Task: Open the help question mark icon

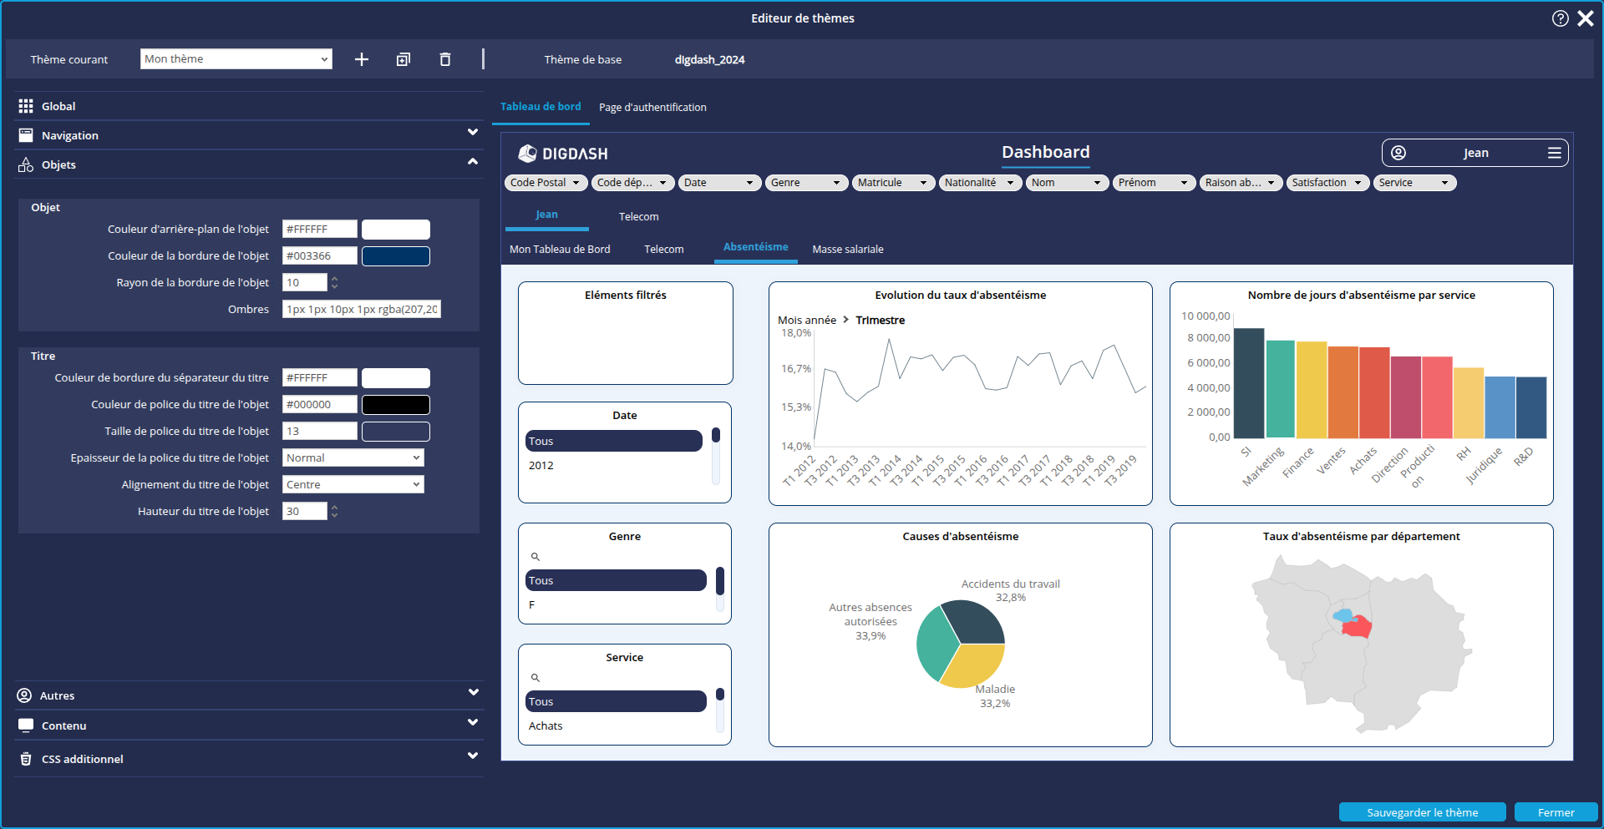Action: pyautogui.click(x=1560, y=18)
